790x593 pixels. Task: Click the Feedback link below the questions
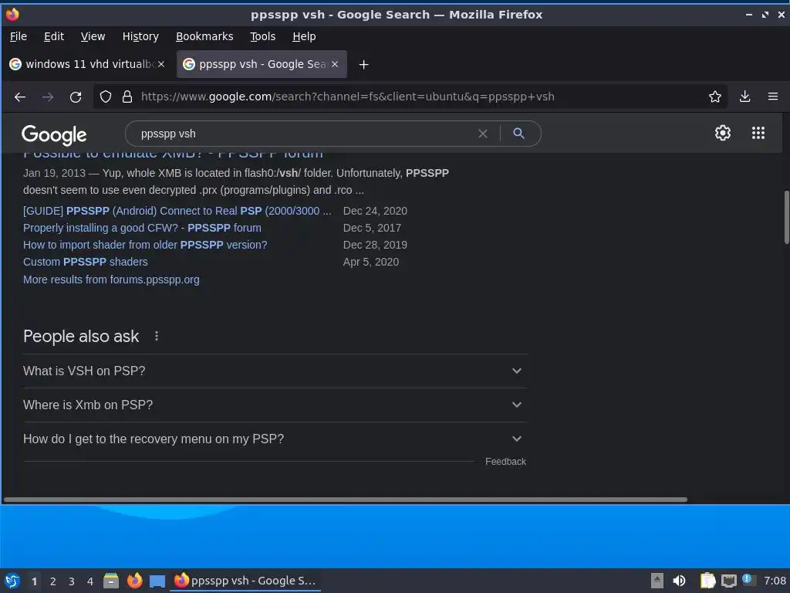point(505,462)
